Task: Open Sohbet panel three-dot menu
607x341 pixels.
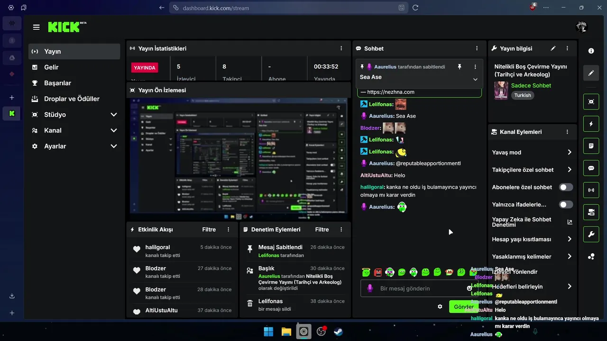Action: (x=477, y=48)
